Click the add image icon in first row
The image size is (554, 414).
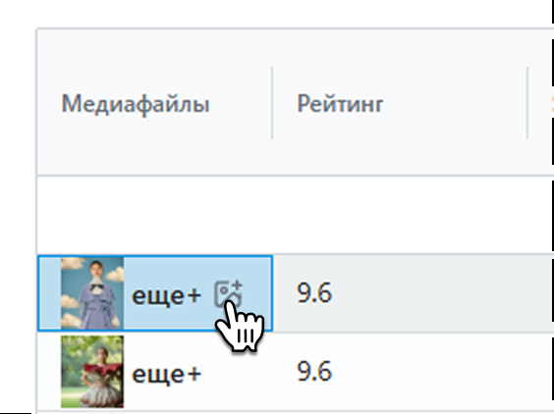(228, 293)
